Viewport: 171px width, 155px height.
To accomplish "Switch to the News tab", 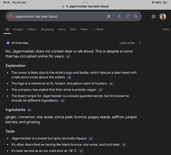I will coord(62,29).
